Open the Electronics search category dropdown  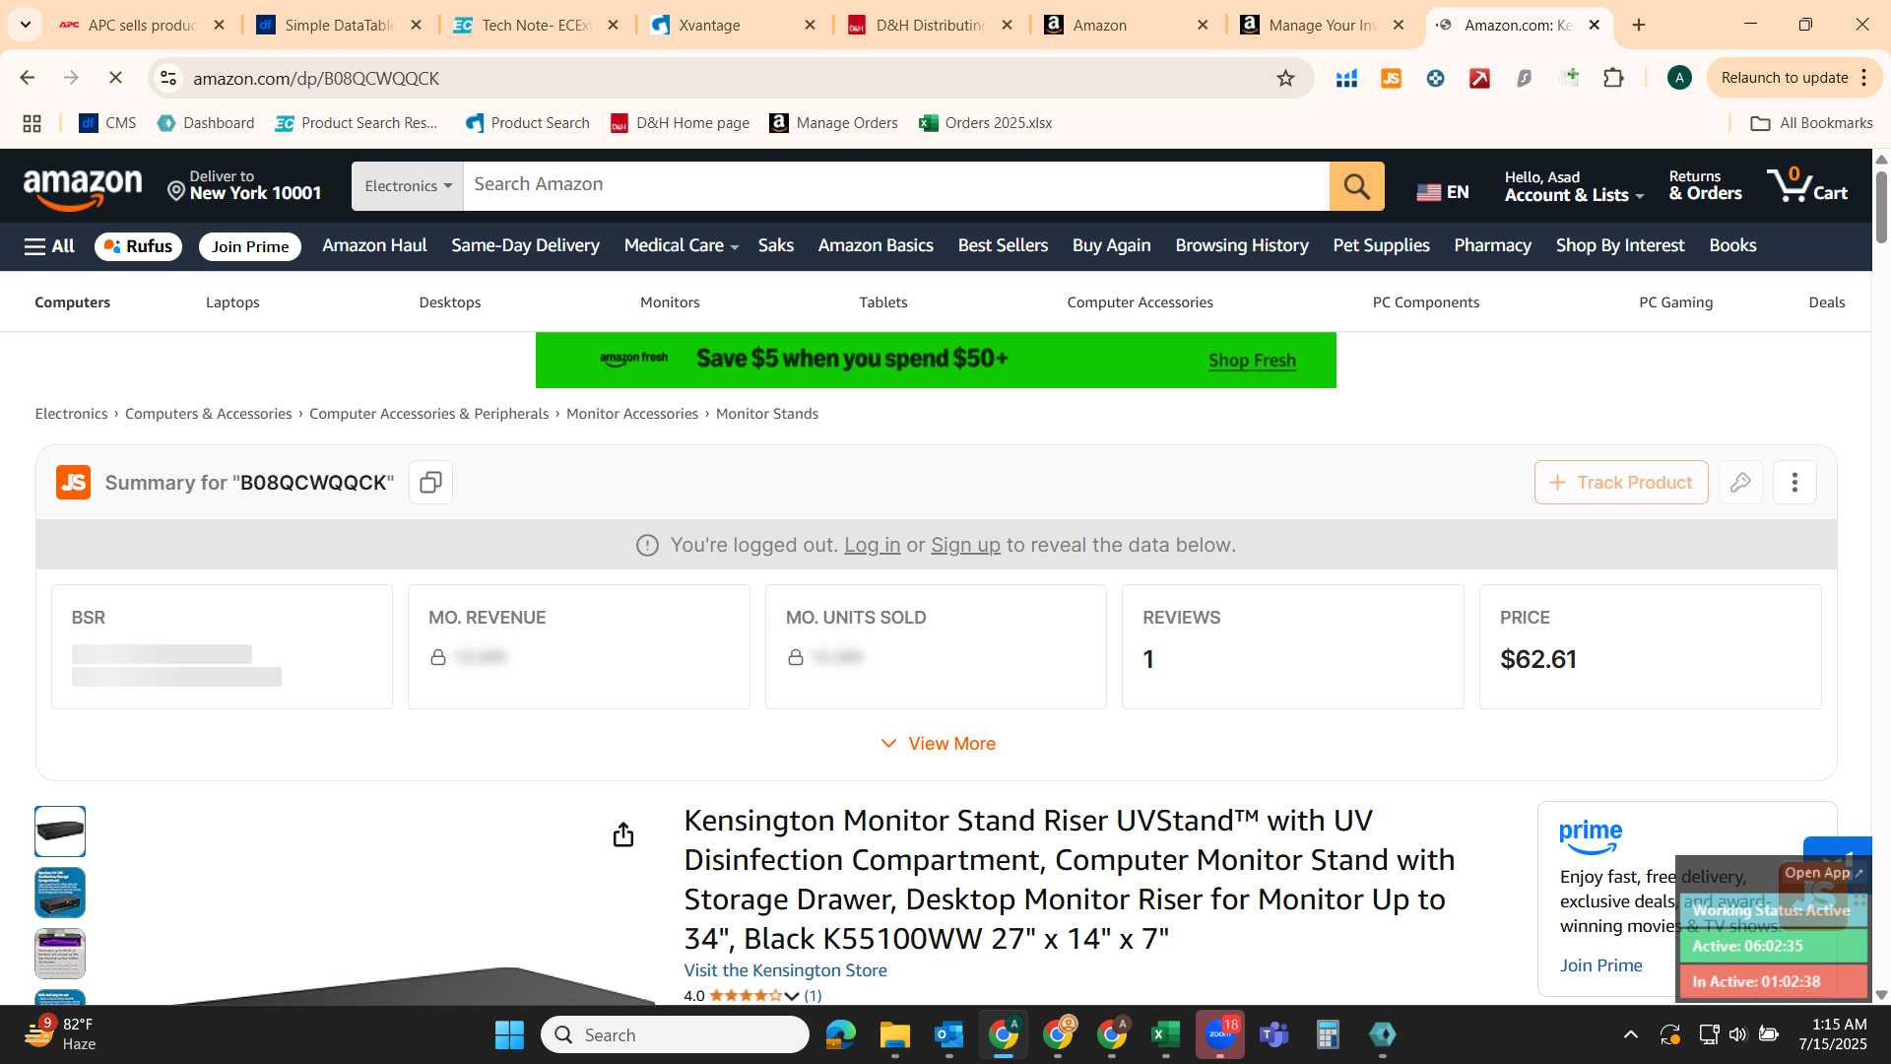[x=408, y=186]
